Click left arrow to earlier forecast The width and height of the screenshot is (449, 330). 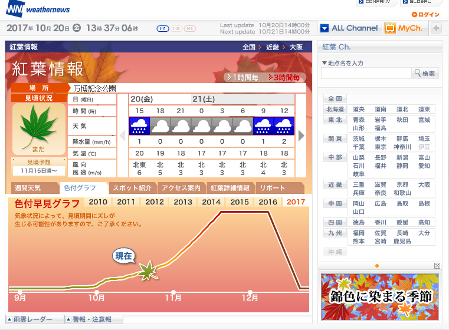tap(123, 136)
